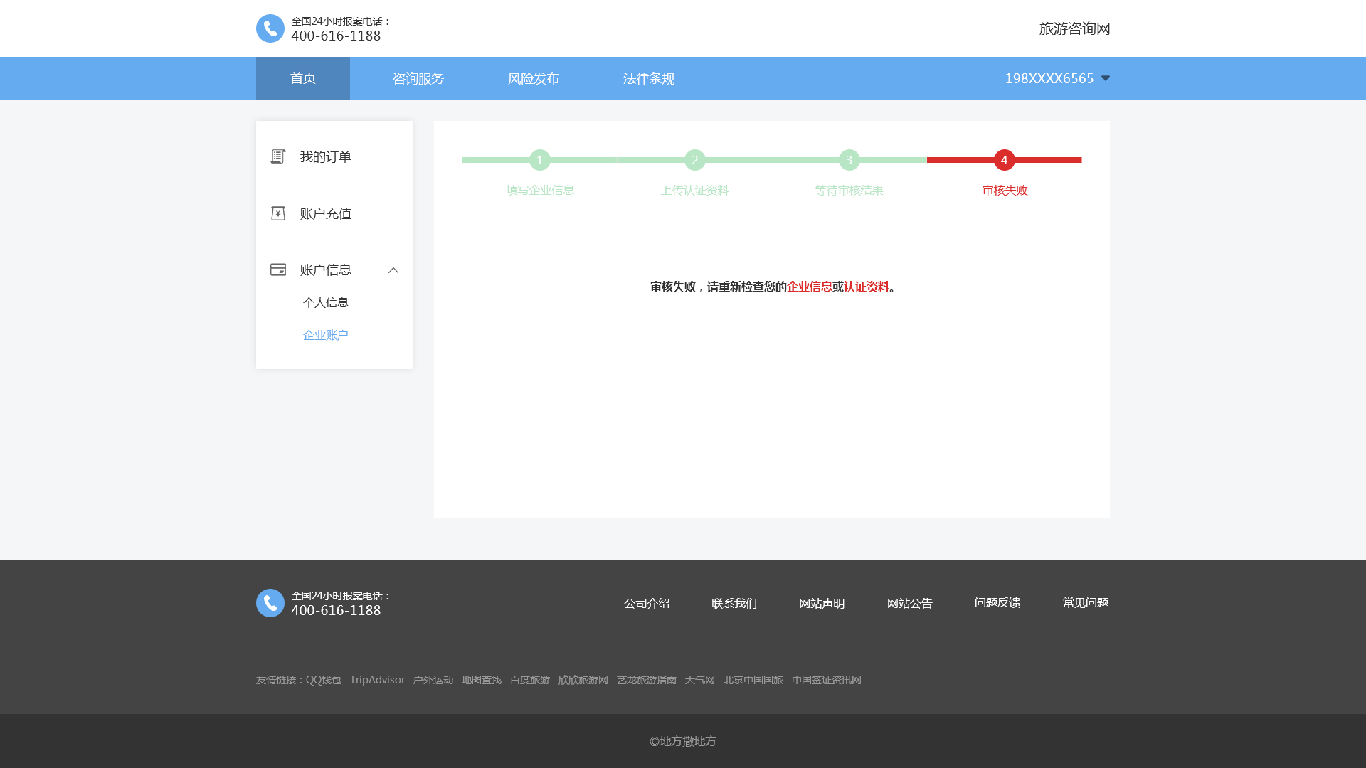Open 问题反馈 footer link

(x=997, y=603)
